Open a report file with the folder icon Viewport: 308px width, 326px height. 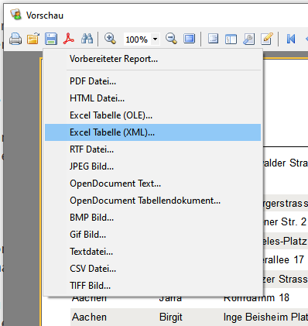pos(33,39)
